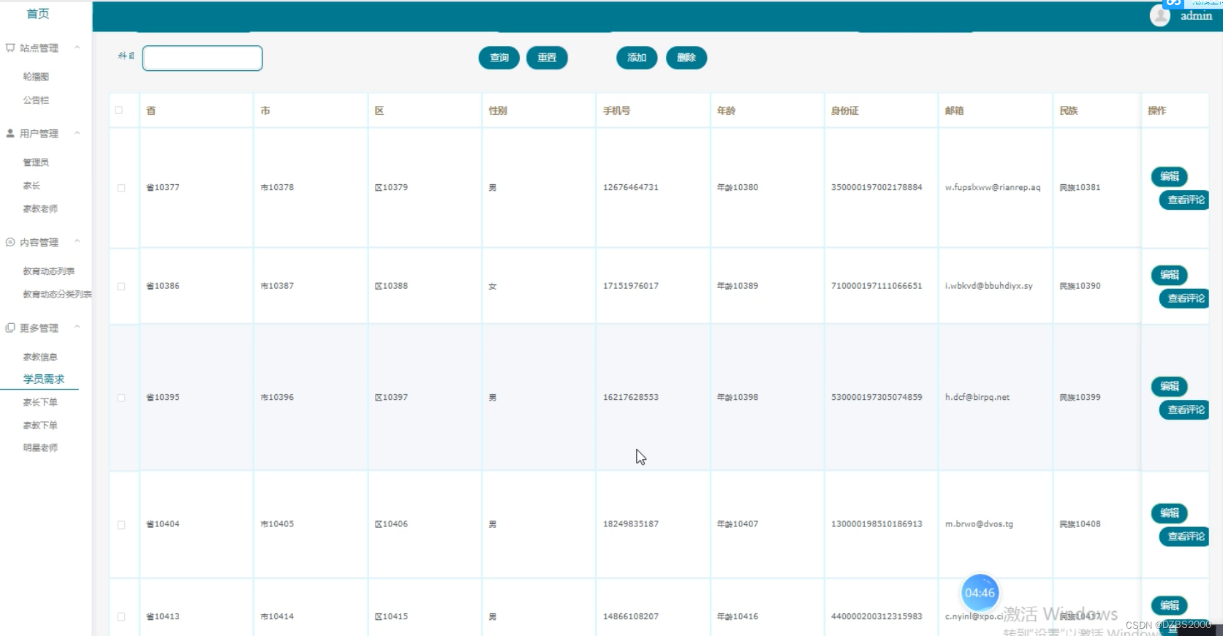Click 编辑 for row 省10404
1223x636 pixels.
pos(1170,514)
